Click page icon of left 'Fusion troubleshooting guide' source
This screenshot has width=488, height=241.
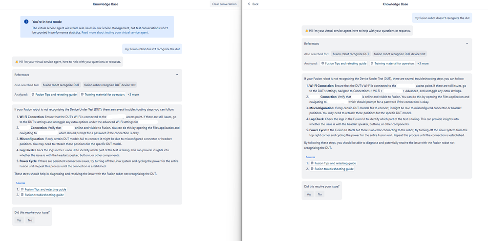tap(22, 195)
